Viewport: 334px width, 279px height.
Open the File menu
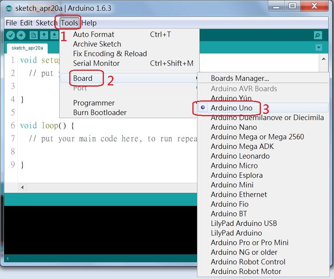(x=11, y=23)
